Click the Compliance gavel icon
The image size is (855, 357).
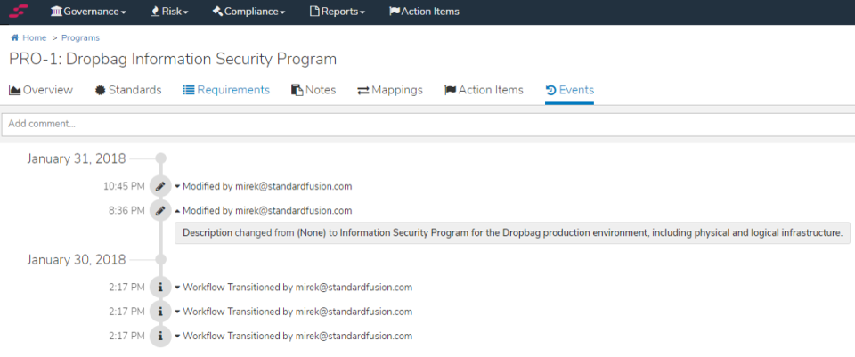[217, 12]
